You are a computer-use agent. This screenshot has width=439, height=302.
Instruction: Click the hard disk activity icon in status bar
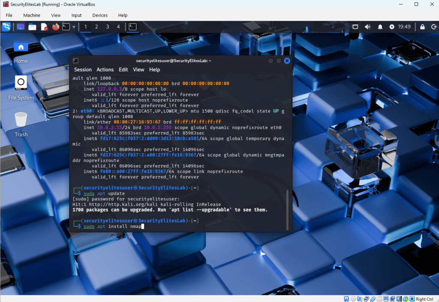point(346,299)
